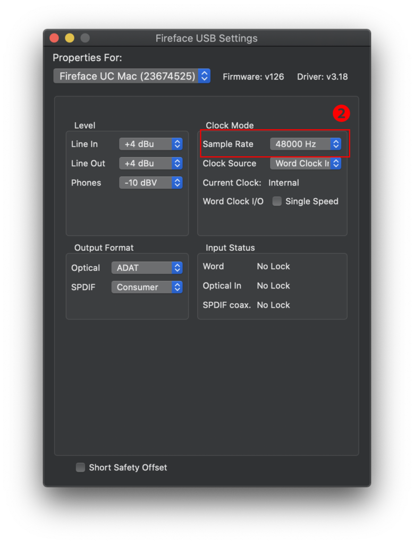
Task: Click the SPDIF coax. No Lock status
Action: click(273, 305)
